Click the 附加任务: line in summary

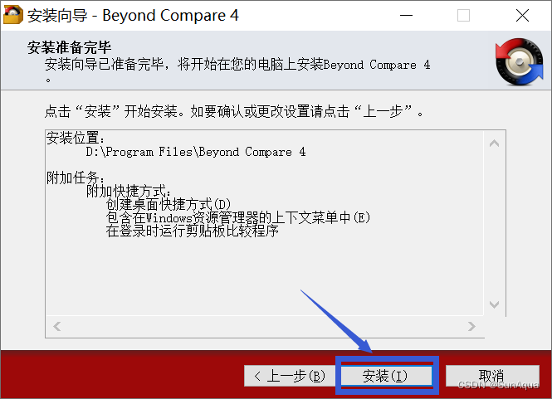pyautogui.click(x=76, y=178)
